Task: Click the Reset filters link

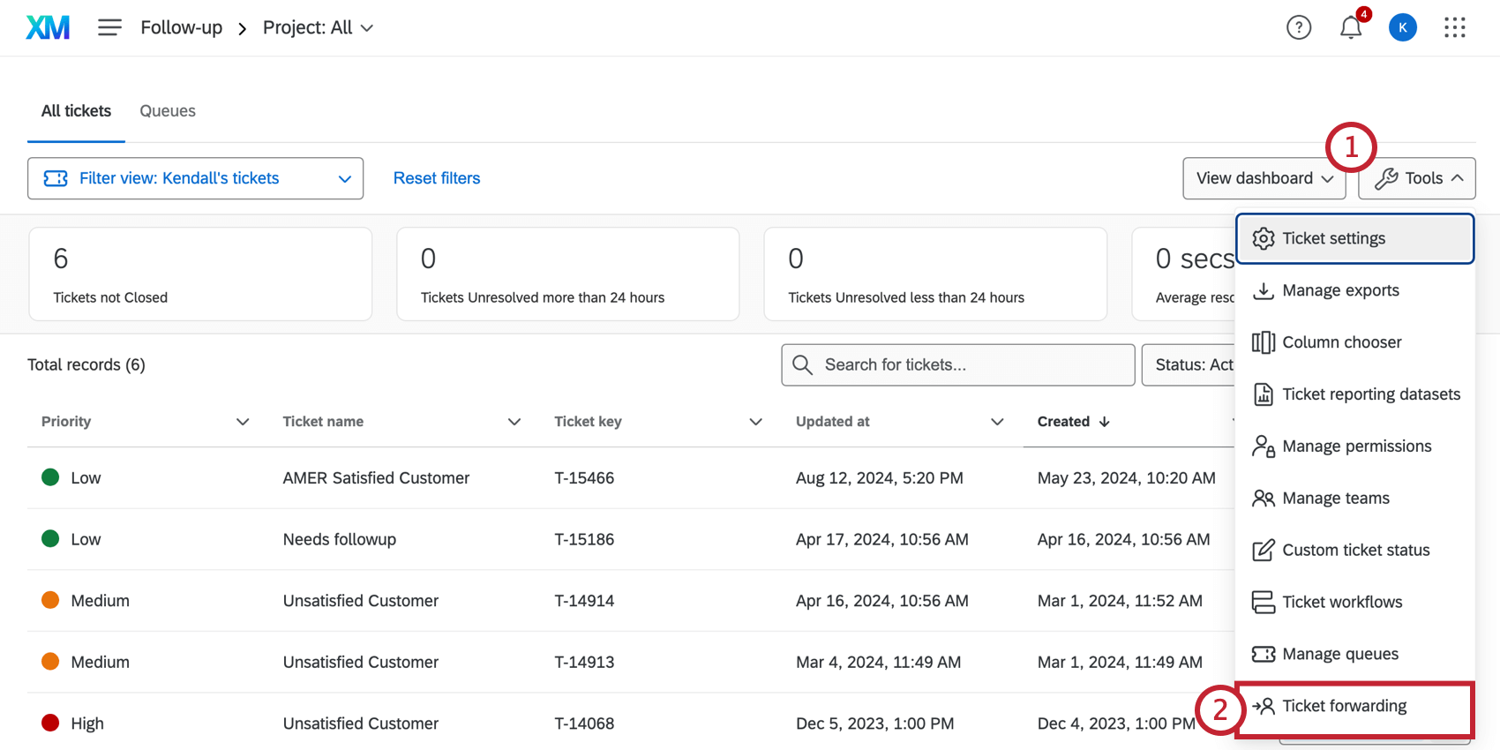Action: coord(437,178)
